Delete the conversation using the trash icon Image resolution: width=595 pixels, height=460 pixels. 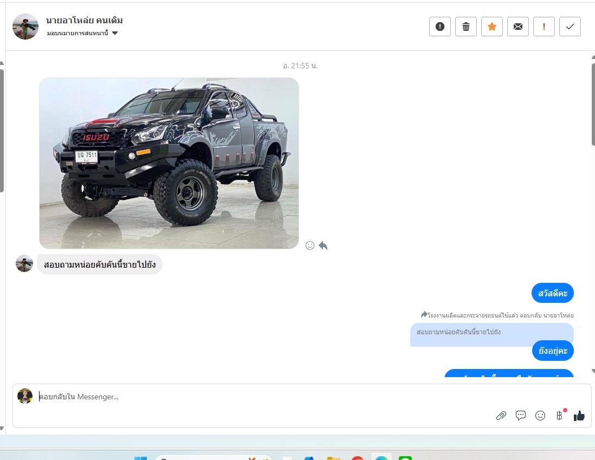coord(466,27)
